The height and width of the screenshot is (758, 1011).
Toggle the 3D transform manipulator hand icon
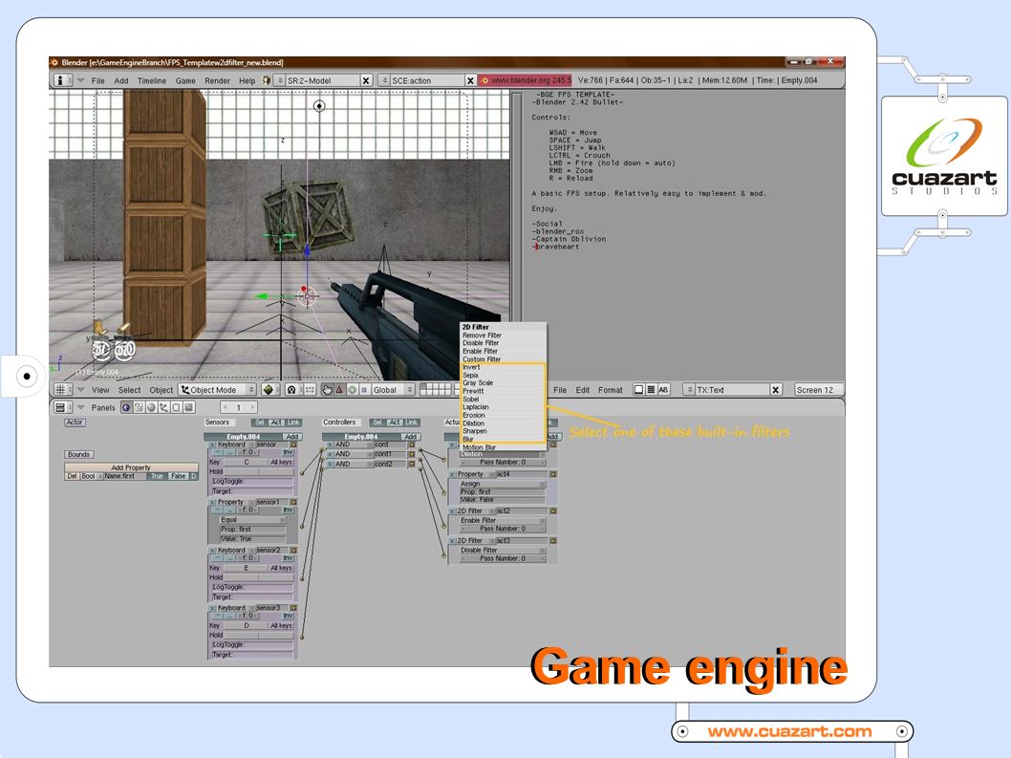(327, 390)
